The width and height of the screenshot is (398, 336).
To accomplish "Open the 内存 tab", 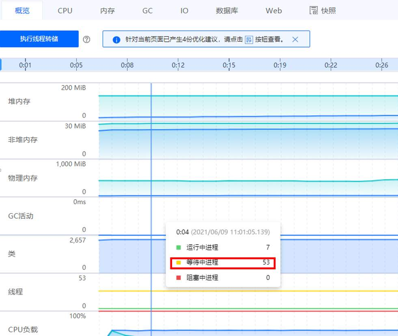I will click(108, 11).
